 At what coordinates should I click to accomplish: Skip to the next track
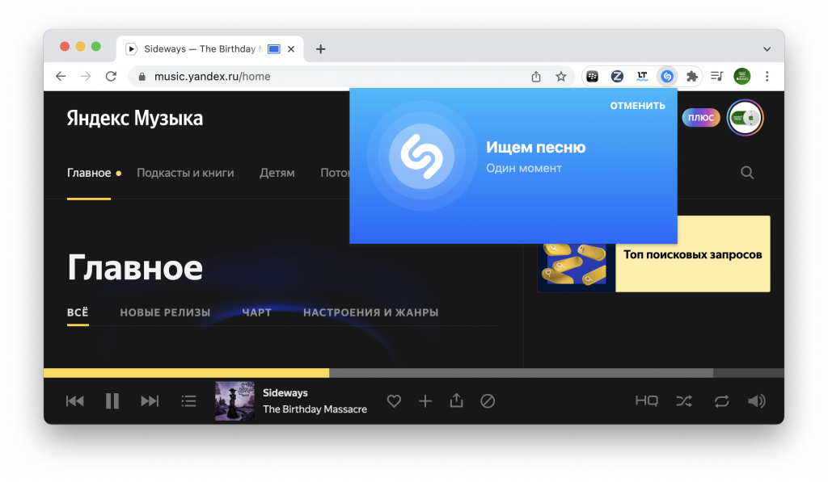tap(150, 401)
